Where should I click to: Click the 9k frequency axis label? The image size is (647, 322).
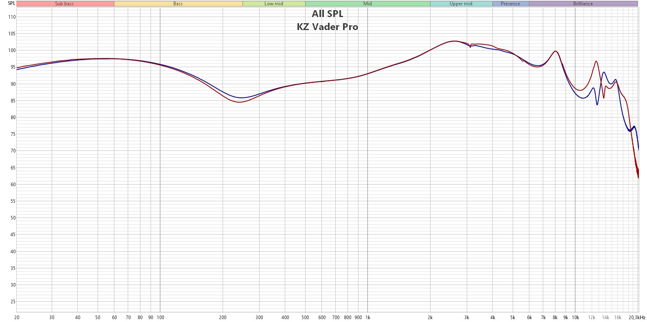[566, 318]
